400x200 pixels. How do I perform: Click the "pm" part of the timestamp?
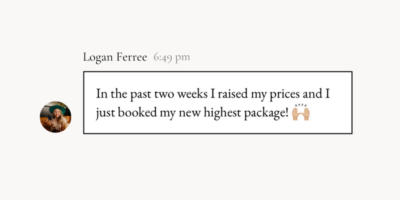(x=183, y=58)
